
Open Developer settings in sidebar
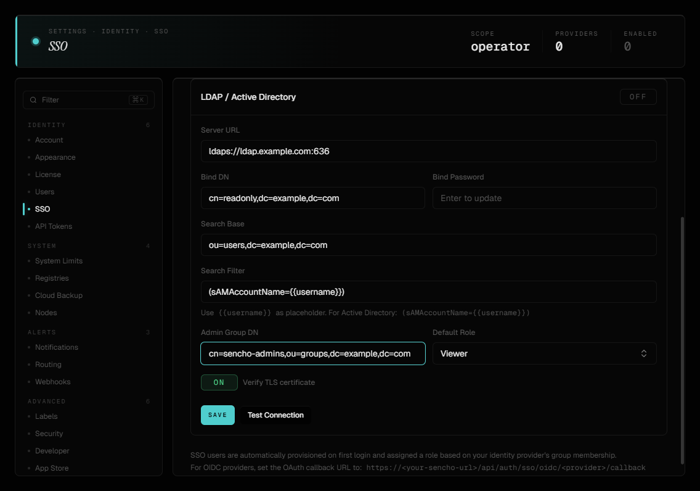pos(52,451)
